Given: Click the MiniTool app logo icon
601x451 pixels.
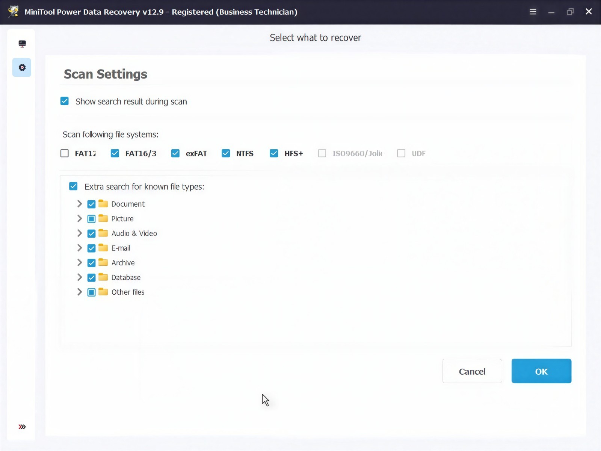Looking at the screenshot, I should pos(13,11).
